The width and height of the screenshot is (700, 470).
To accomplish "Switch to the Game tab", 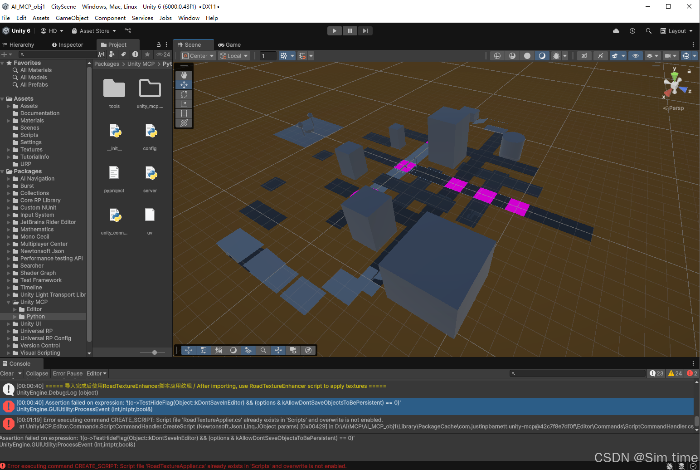I will coord(229,45).
